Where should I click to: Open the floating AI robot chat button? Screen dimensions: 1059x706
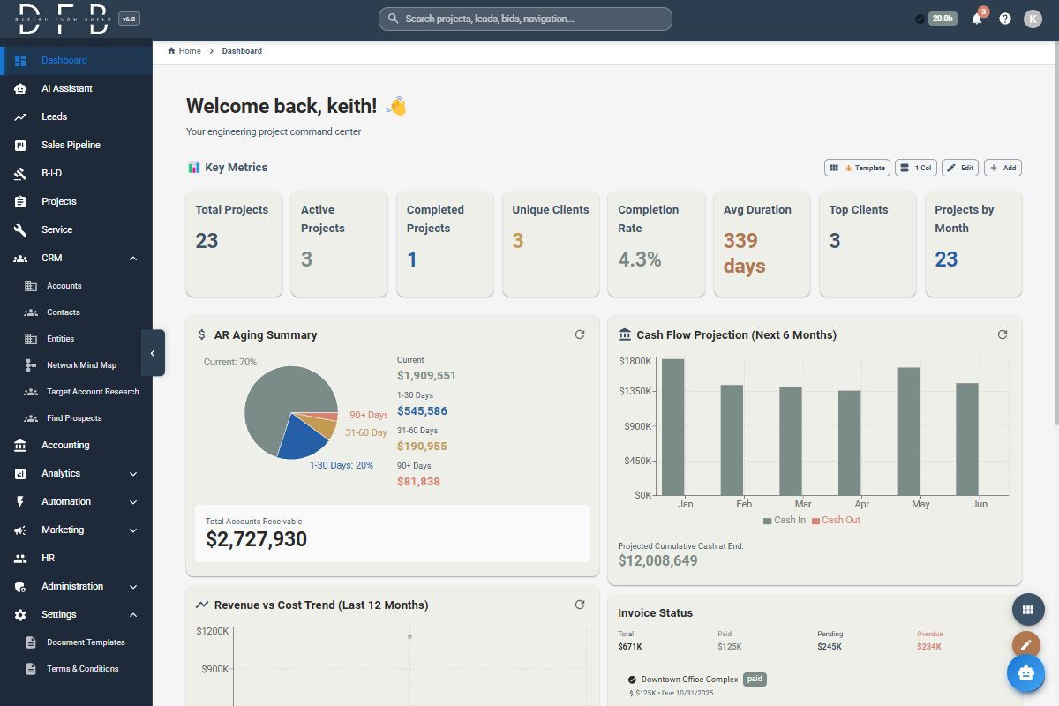tap(1025, 672)
